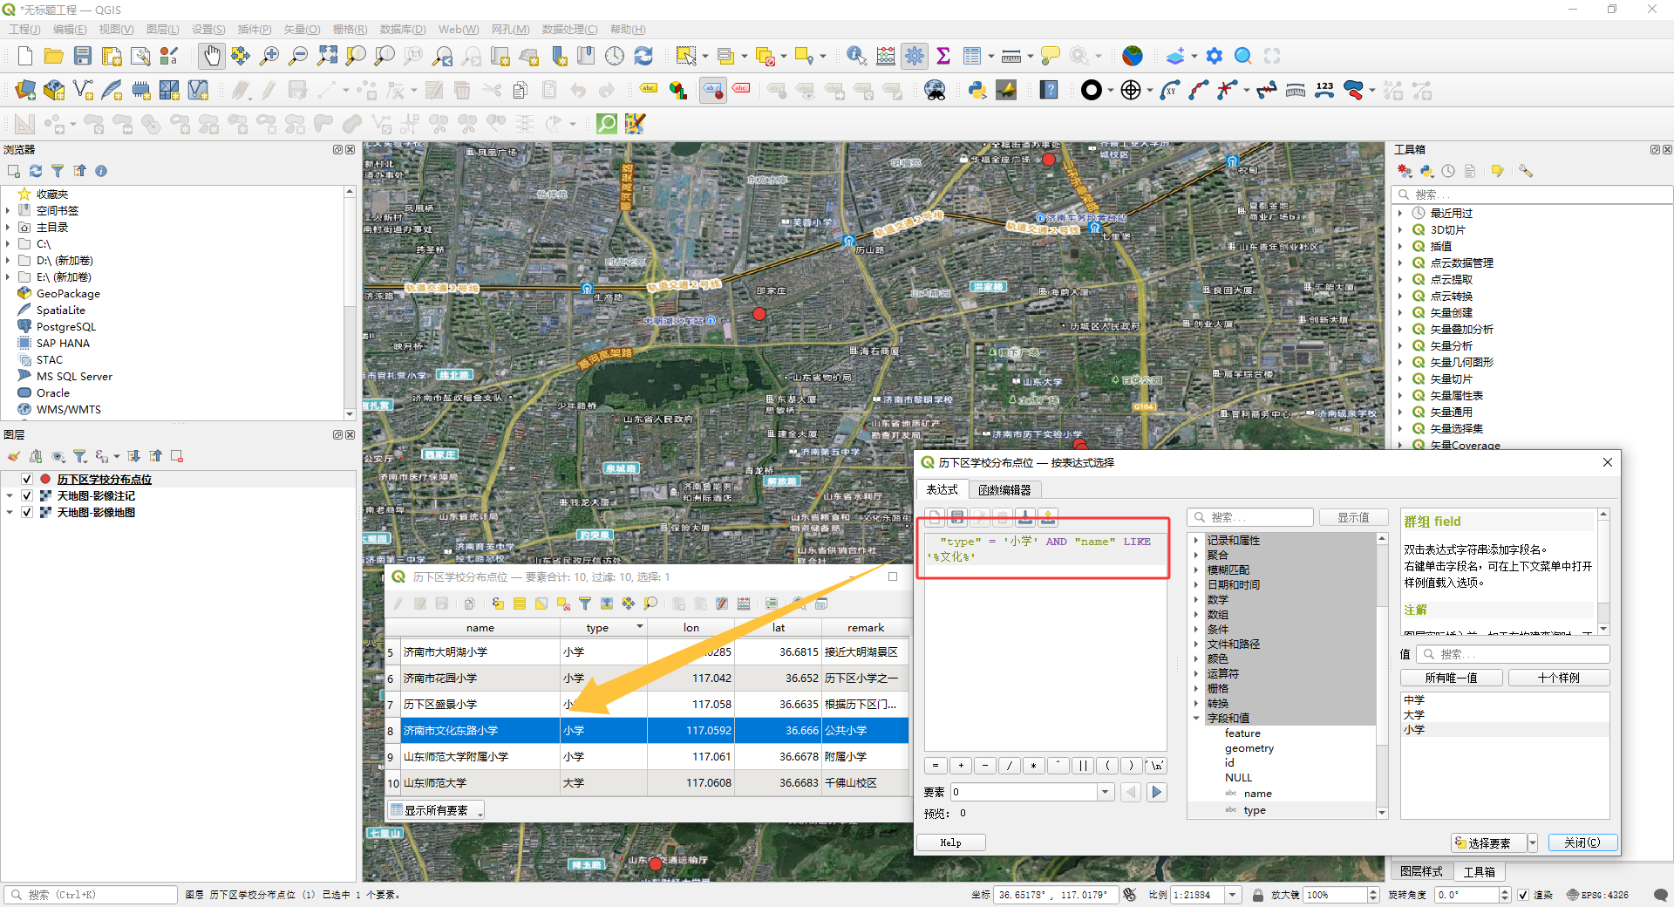This screenshot has height=907, width=1674.
Task: Select the type field in function tree
Action: (x=1255, y=810)
